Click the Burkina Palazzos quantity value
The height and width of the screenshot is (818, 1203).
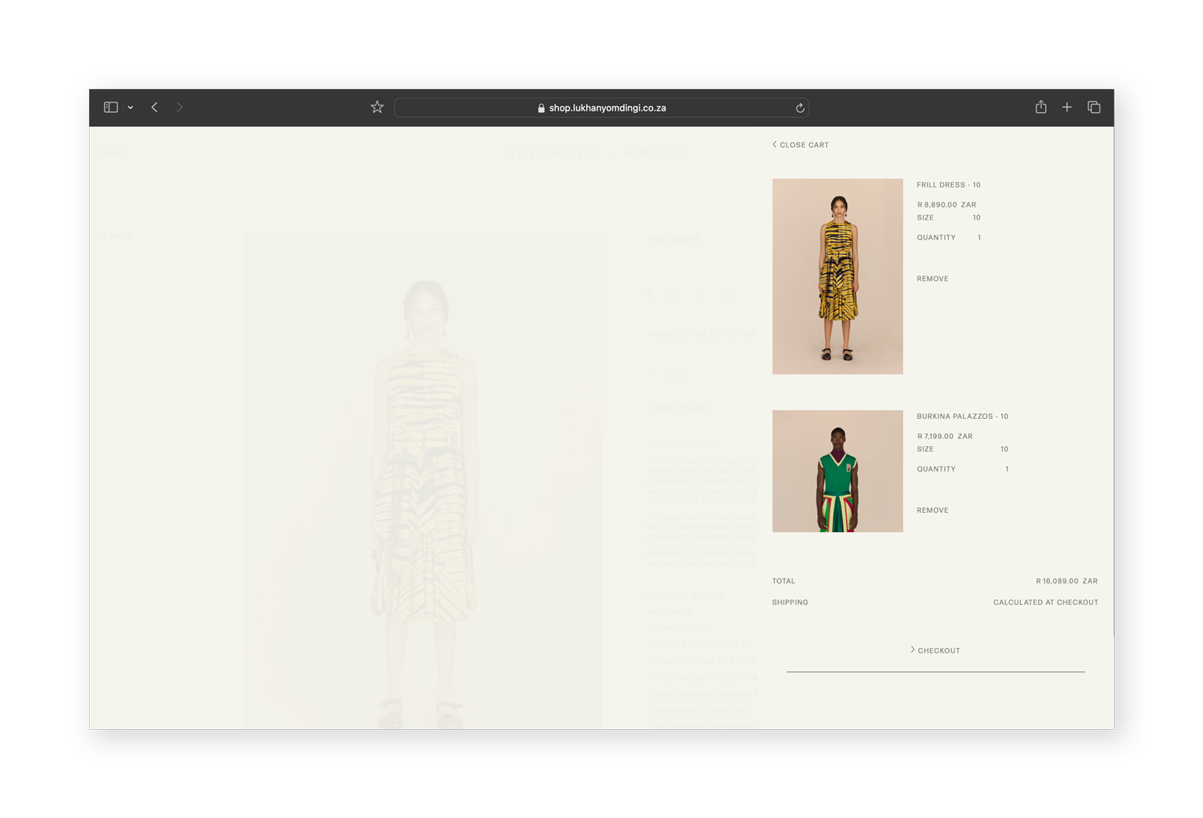(1007, 469)
